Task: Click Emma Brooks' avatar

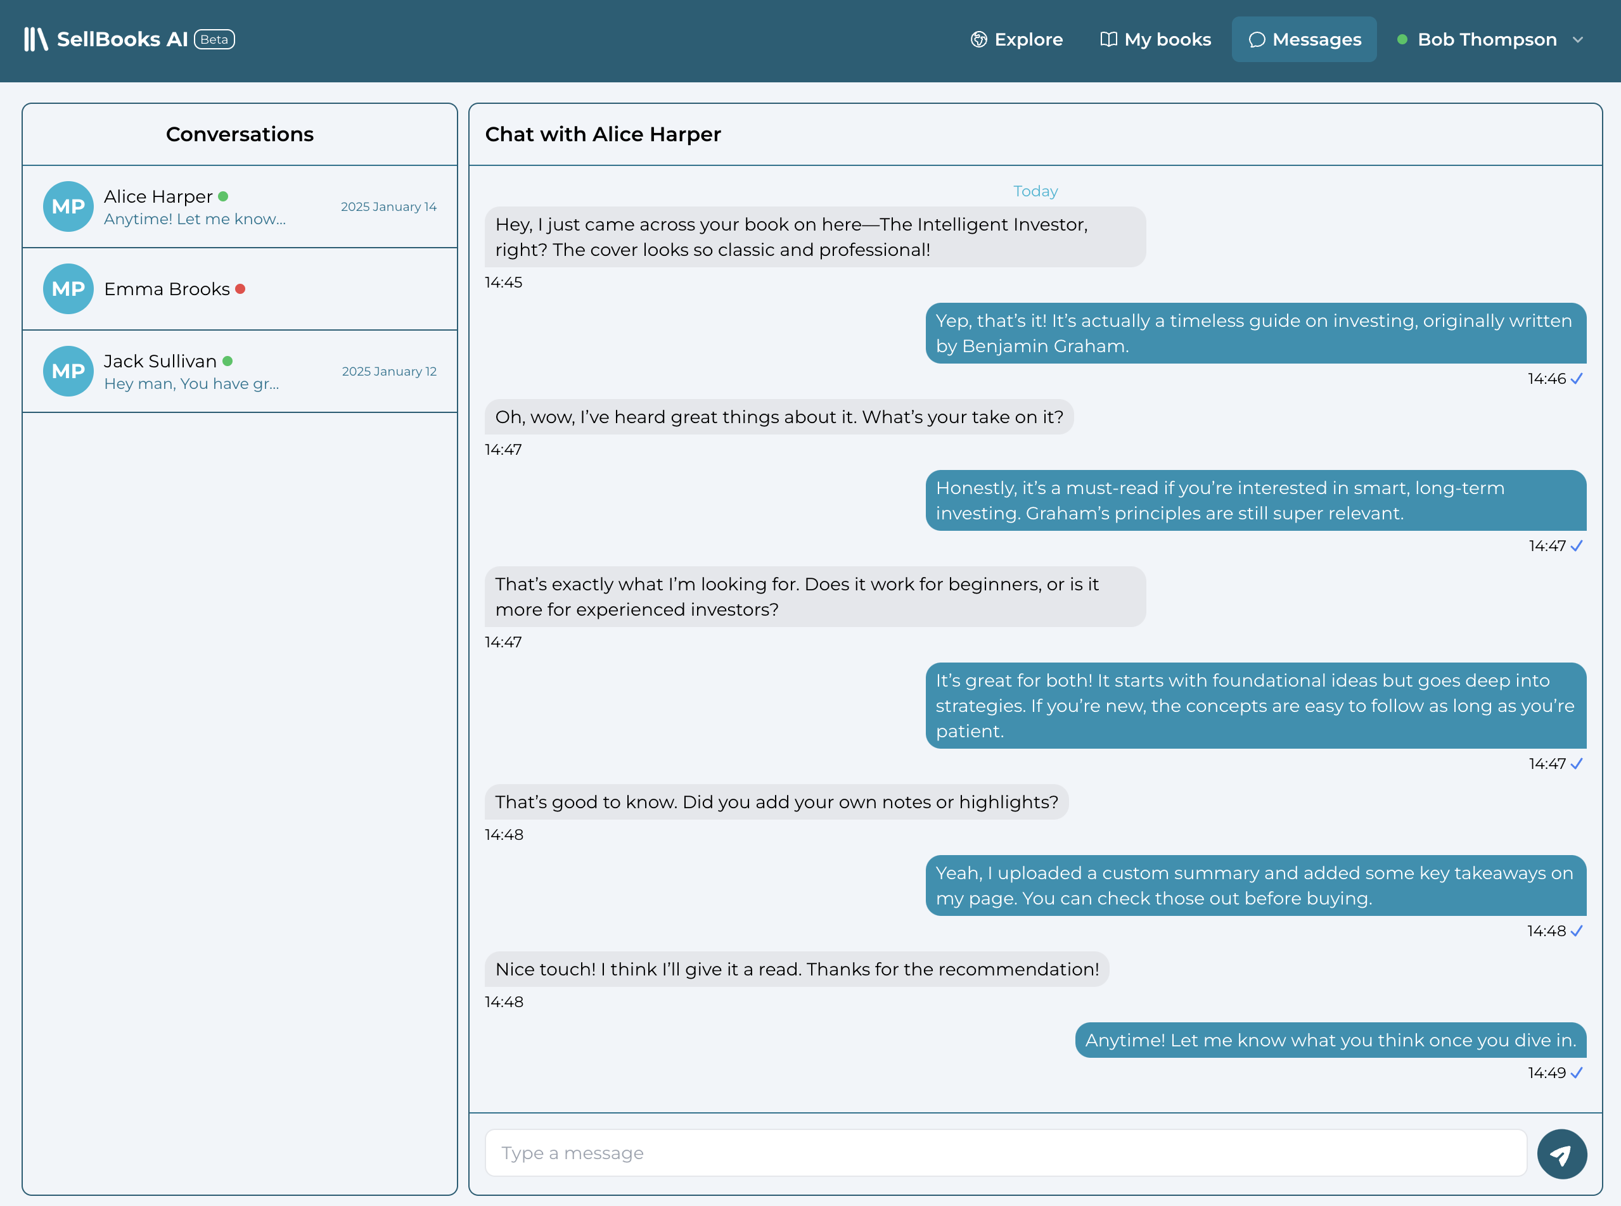Action: [x=68, y=289]
